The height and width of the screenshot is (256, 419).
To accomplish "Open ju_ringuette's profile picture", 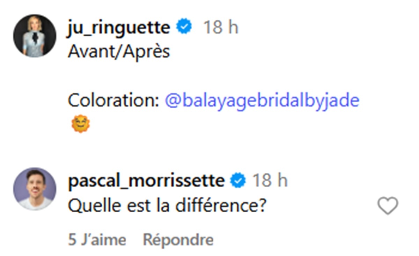I will [x=35, y=36].
